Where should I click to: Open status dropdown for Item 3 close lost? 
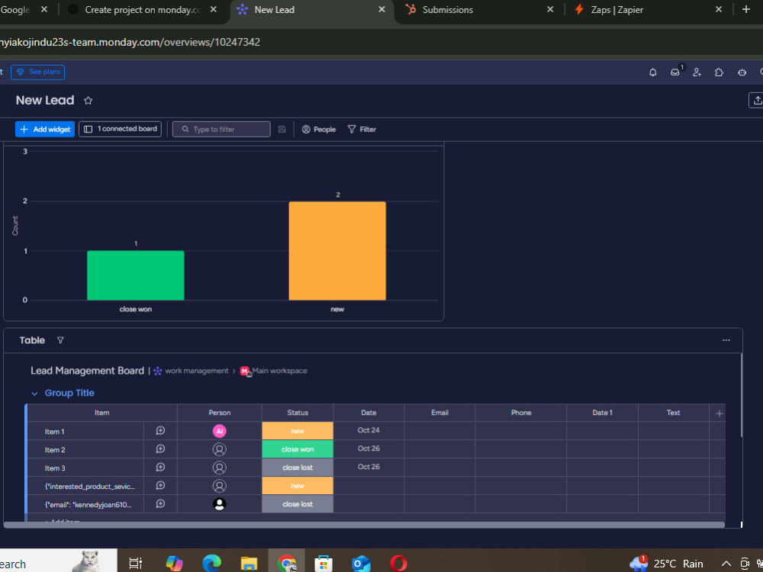click(298, 468)
